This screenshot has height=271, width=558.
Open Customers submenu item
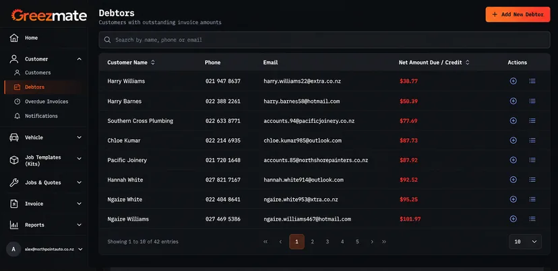(38, 73)
